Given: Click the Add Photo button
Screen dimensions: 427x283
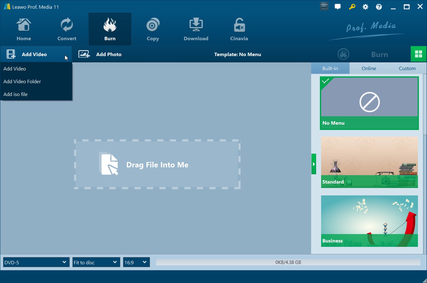Looking at the screenshot, I should pyautogui.click(x=108, y=54).
